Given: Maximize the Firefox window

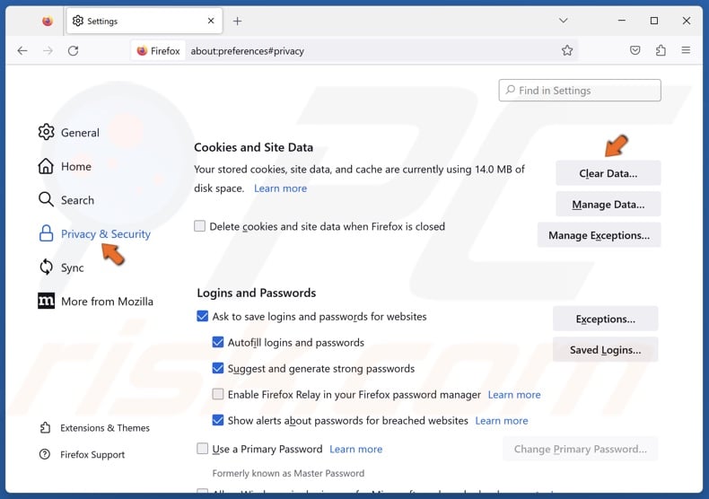Looking at the screenshot, I should (x=654, y=21).
